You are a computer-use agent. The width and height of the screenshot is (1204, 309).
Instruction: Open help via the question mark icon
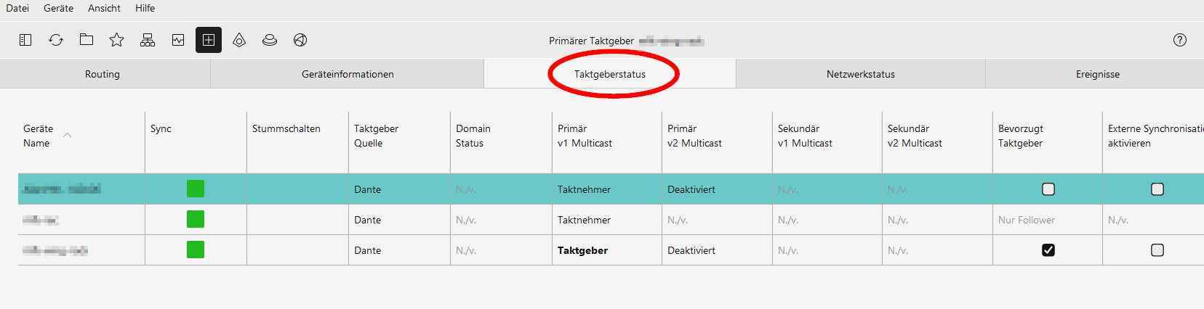click(1180, 40)
